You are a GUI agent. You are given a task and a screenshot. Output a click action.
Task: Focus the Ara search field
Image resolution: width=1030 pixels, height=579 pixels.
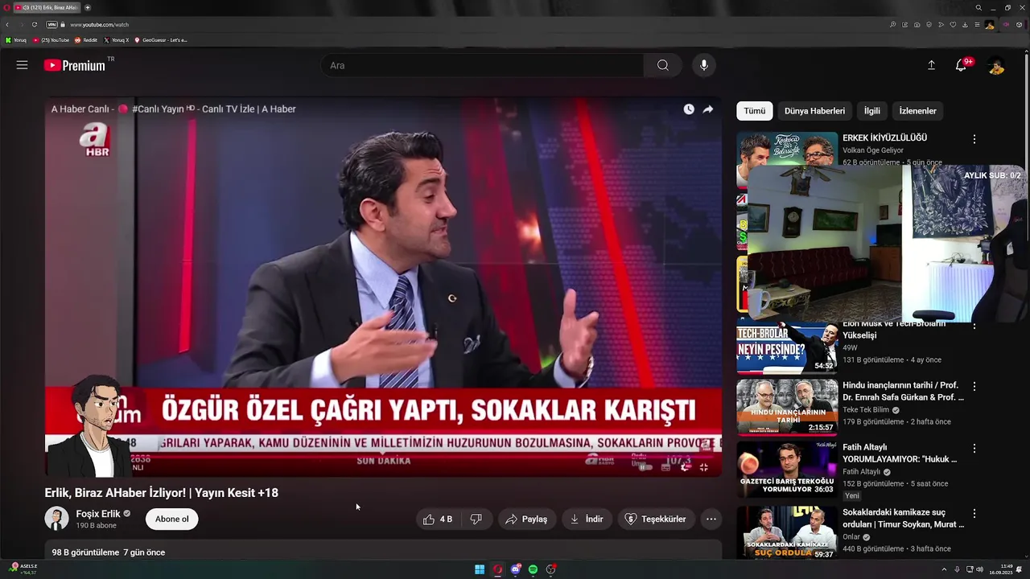coord(482,65)
